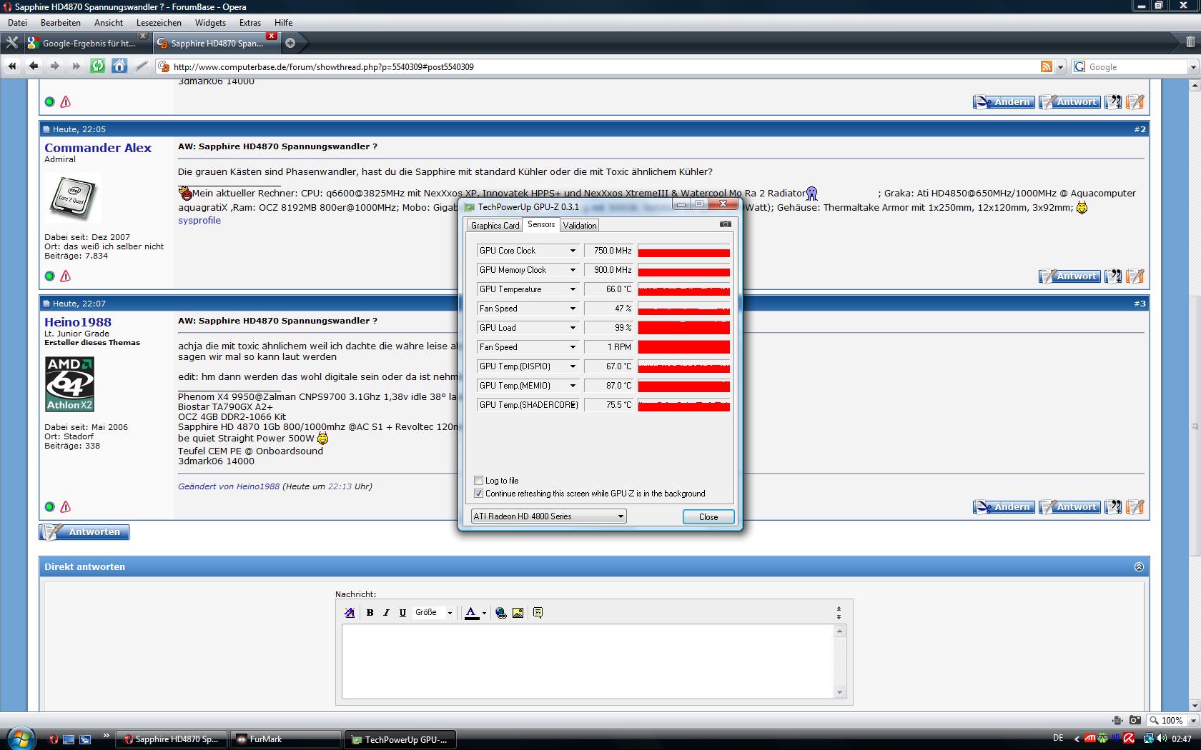Uncheck continue refreshing in background

[479, 494]
